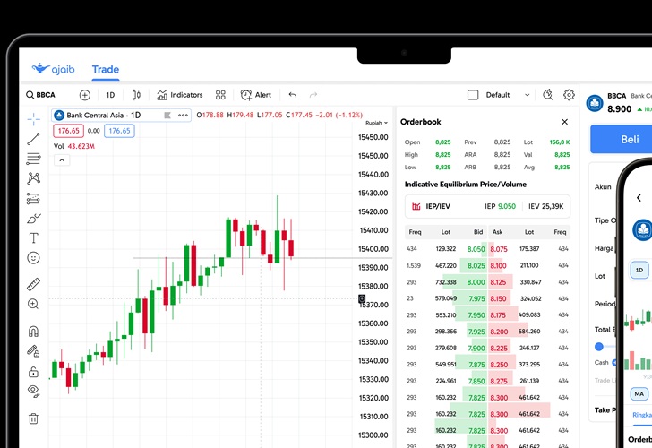Click the undo arrow
The height and width of the screenshot is (448, 652).
tap(293, 95)
